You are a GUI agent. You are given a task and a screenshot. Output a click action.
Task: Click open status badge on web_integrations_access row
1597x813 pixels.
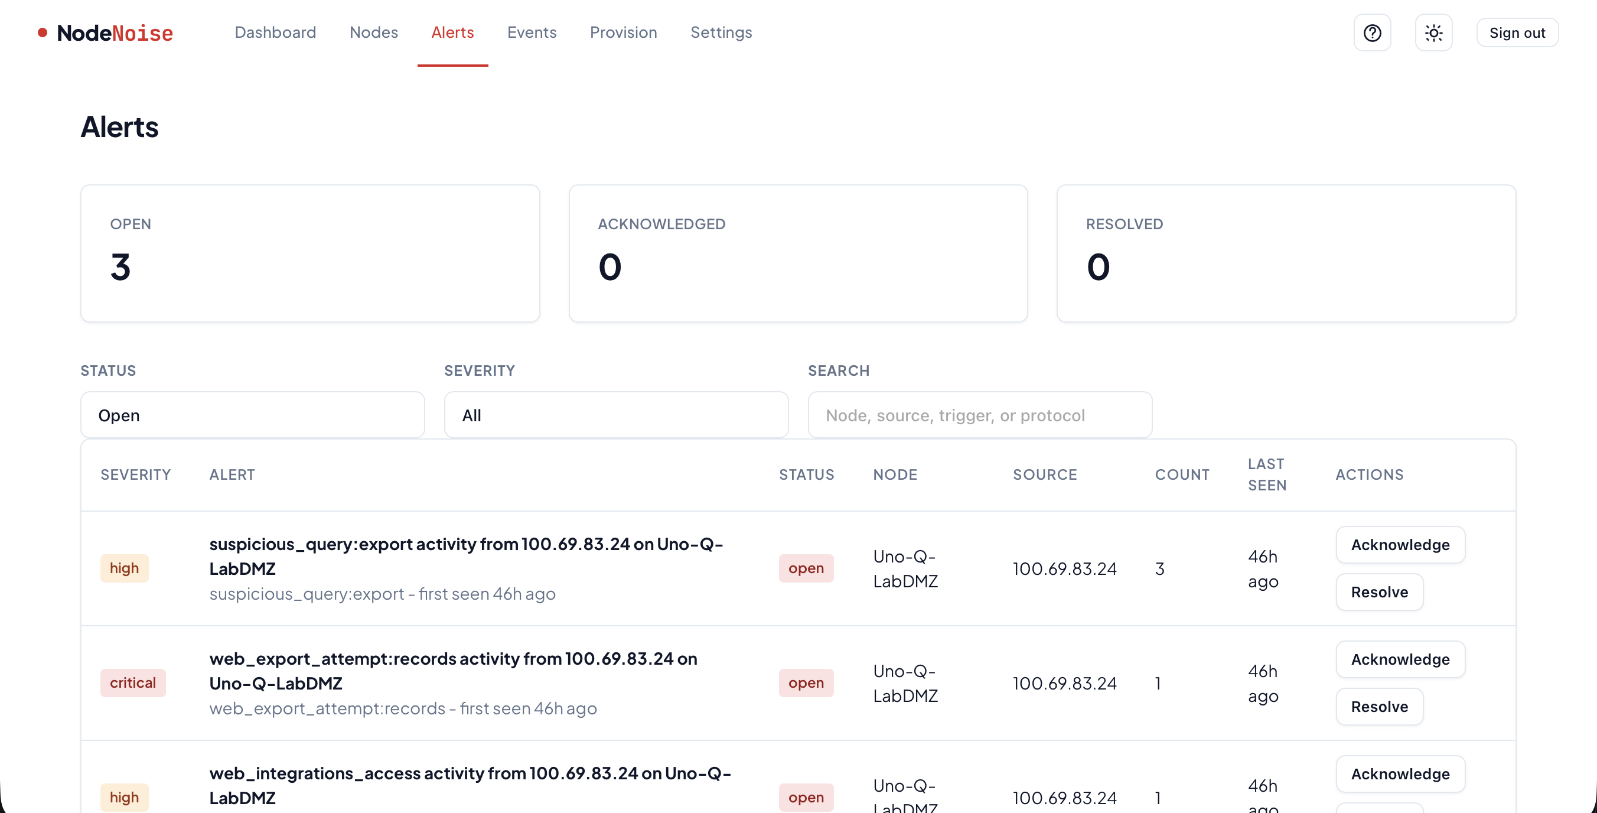[x=806, y=798]
